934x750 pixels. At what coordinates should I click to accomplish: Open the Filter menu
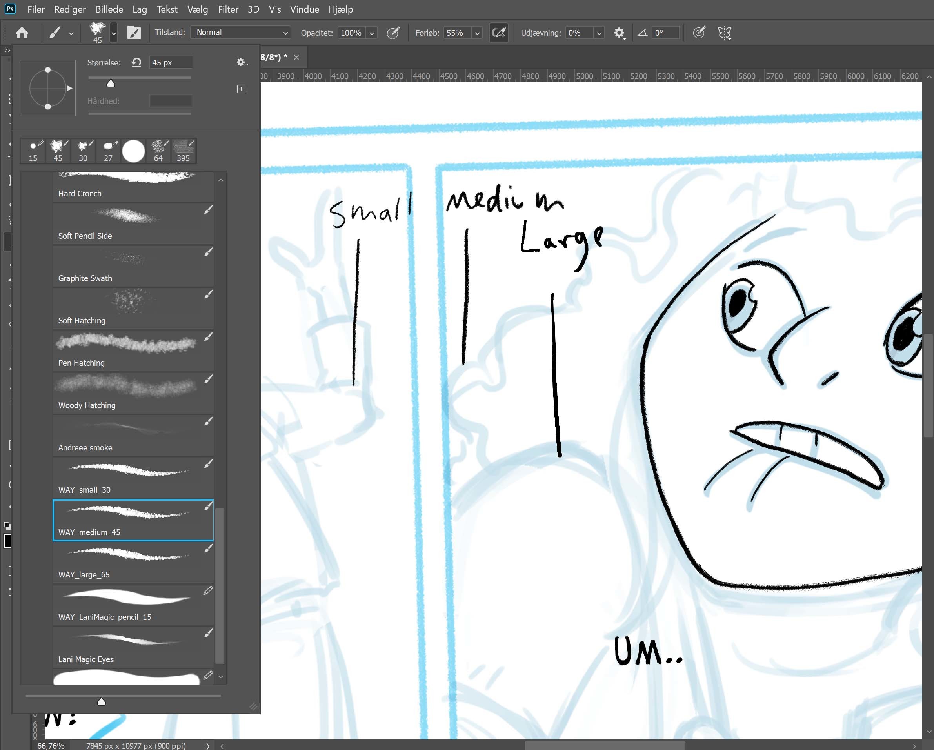click(x=228, y=9)
